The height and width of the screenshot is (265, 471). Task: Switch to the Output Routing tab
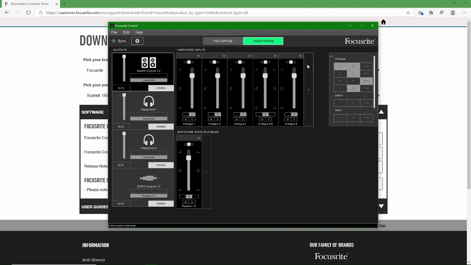pos(263,41)
